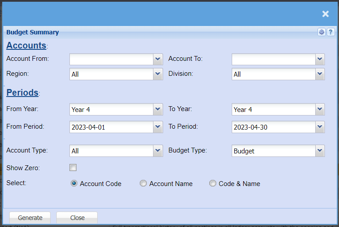Image resolution: width=339 pixels, height=227 pixels.
Task: Select the Account Code radio option
Action: click(x=74, y=183)
